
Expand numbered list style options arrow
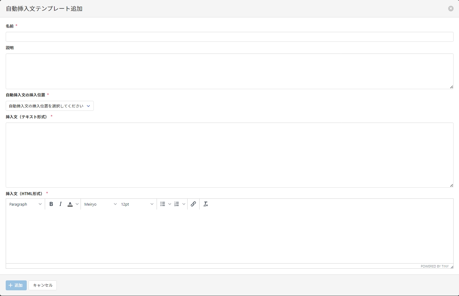pyautogui.click(x=184, y=204)
